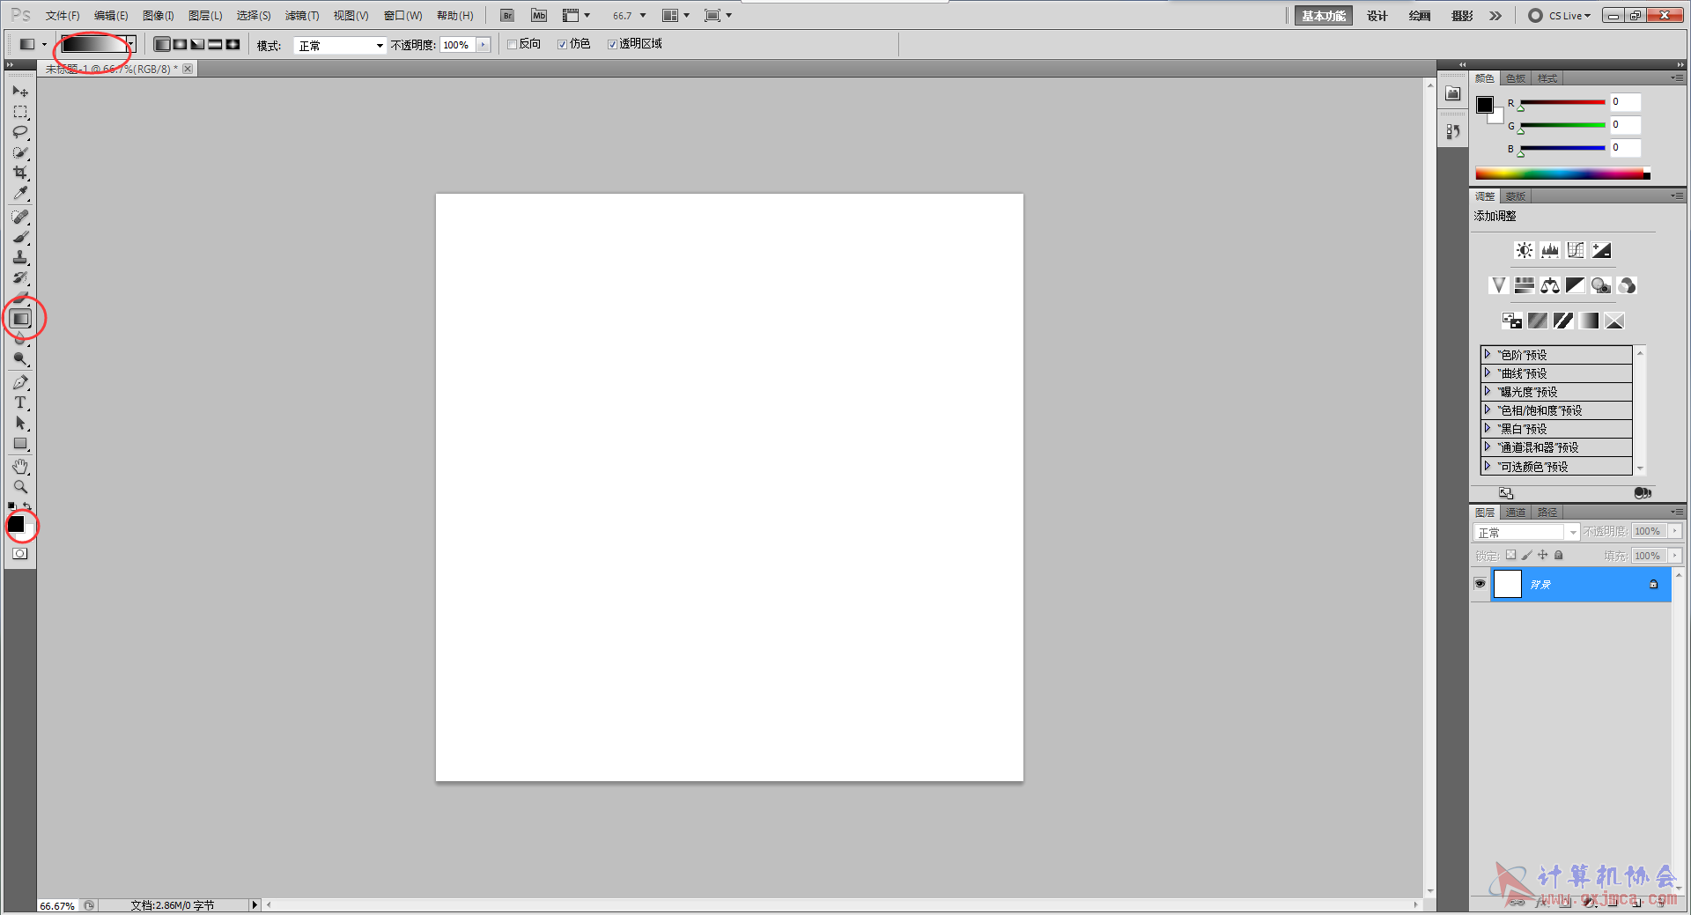Enable the 反向 (Reverse) checkbox
The height and width of the screenshot is (915, 1691).
512,44
